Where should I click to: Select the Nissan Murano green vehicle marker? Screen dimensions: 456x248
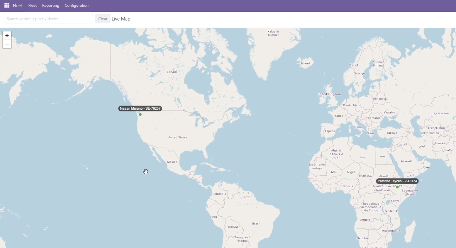pos(140,114)
